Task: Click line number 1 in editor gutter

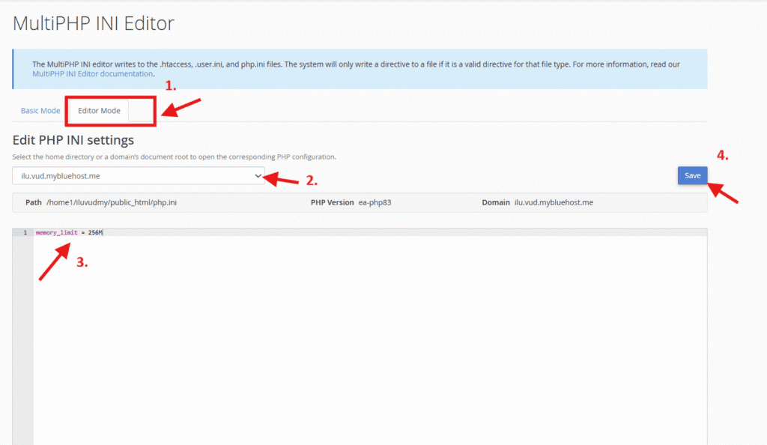Action: tap(25, 233)
